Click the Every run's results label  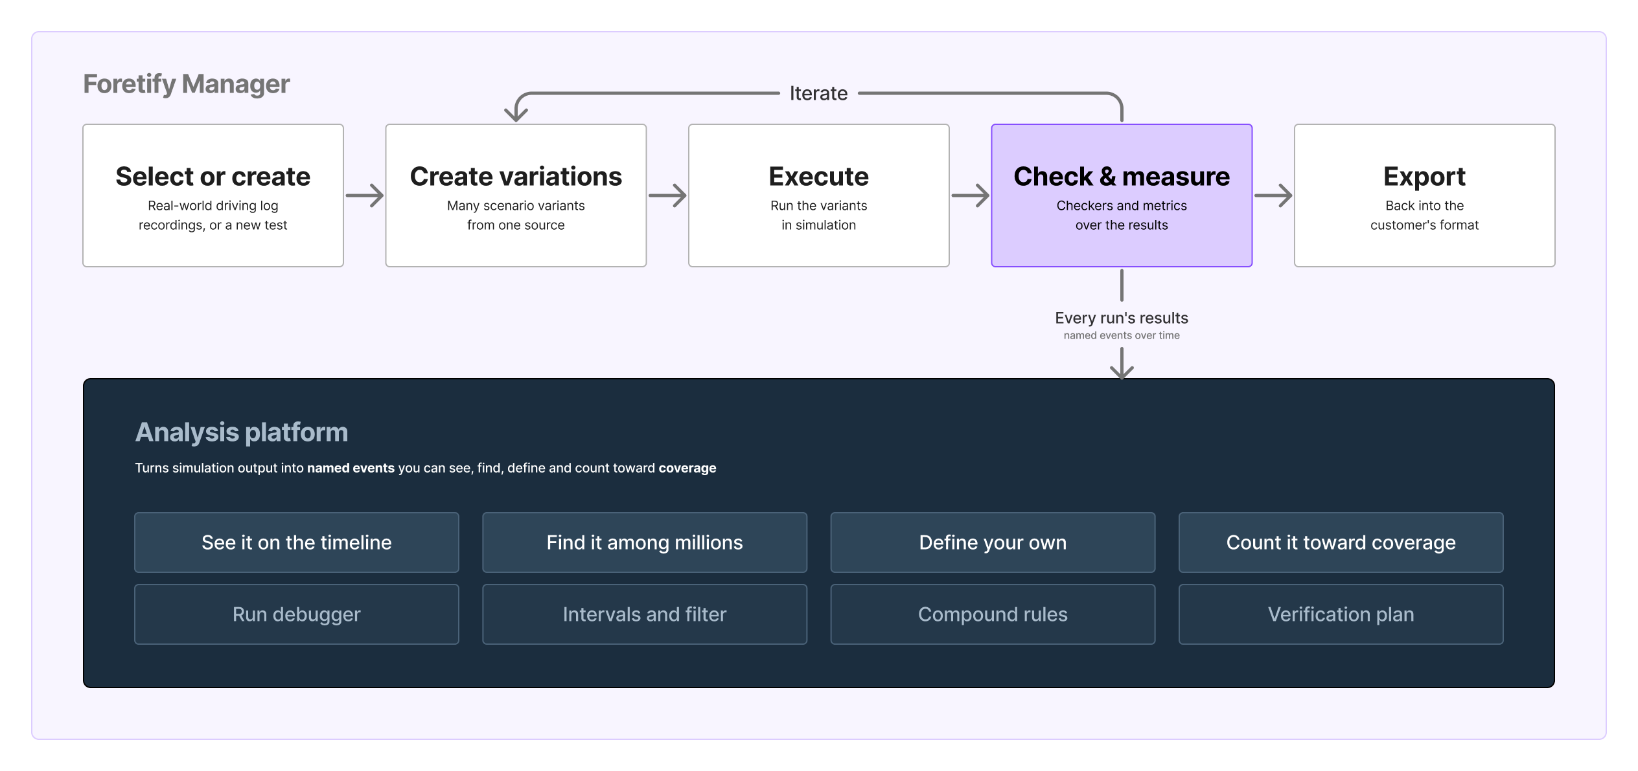(1122, 318)
